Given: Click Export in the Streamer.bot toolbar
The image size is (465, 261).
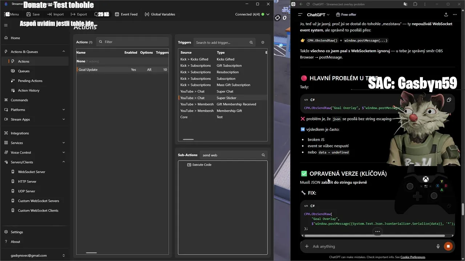Looking at the screenshot, I should 79,14.
